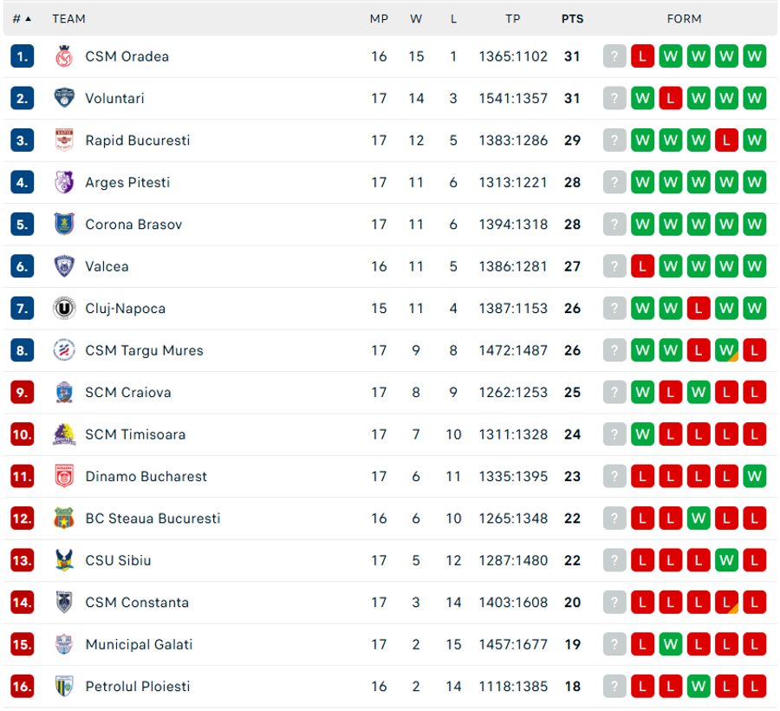This screenshot has width=780, height=711.
Task: Click the question mark badge for Voluntari
Action: [614, 99]
